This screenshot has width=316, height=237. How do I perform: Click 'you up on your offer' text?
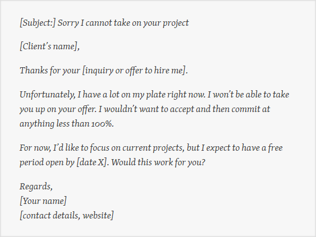click(57, 109)
